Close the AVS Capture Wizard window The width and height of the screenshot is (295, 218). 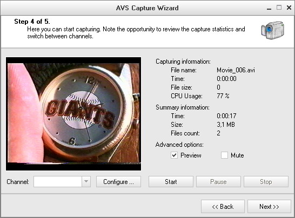289,8
